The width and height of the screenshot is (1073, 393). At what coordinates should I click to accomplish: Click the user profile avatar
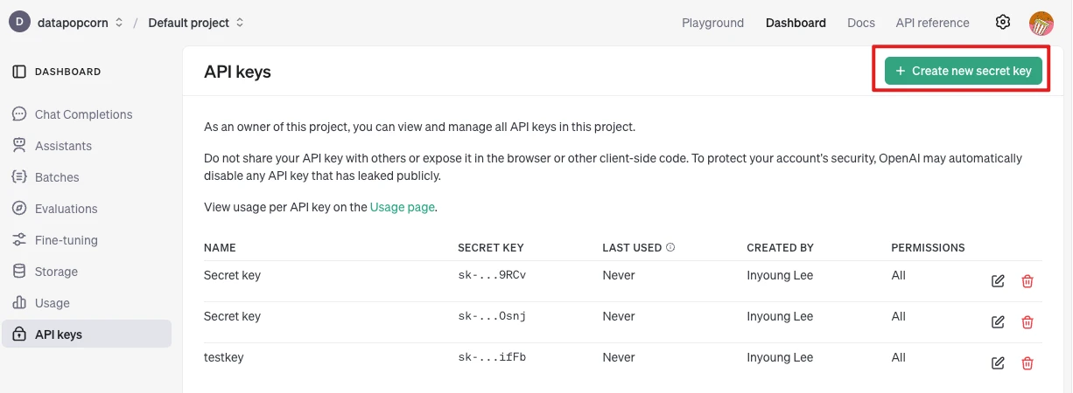point(1041,23)
